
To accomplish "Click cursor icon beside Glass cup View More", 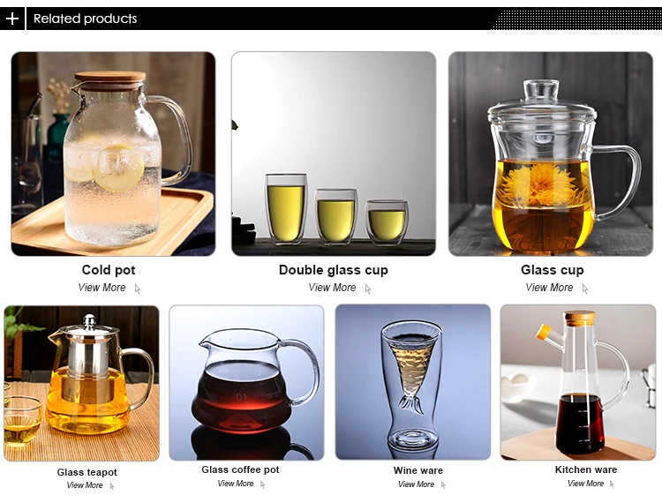I will pos(585,289).
